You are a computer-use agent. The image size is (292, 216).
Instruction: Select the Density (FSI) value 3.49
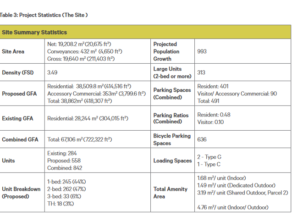(52, 72)
